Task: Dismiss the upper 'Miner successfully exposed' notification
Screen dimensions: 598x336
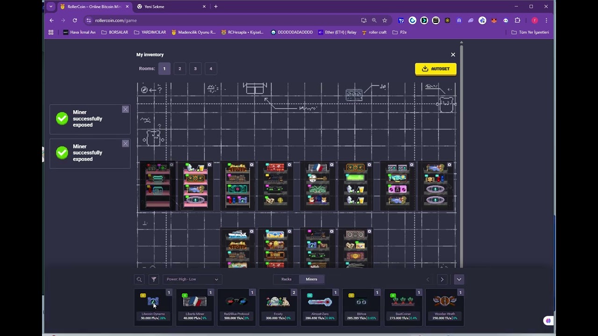Action: (125, 109)
